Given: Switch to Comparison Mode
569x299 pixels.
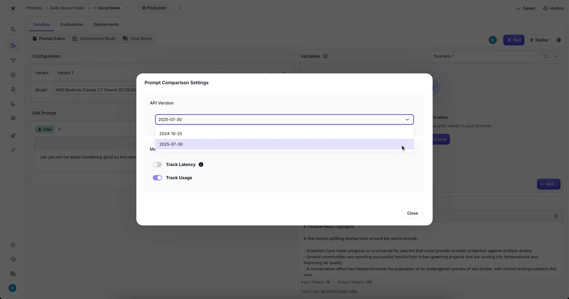Looking at the screenshot, I should pyautogui.click(x=94, y=39).
